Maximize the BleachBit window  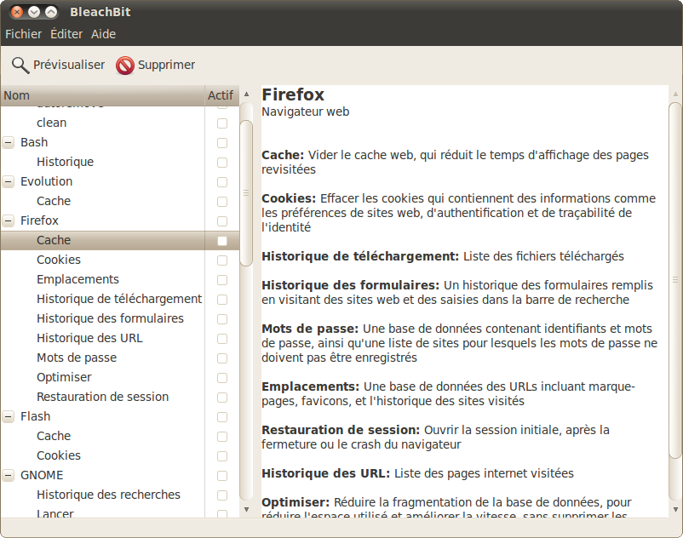click(51, 12)
